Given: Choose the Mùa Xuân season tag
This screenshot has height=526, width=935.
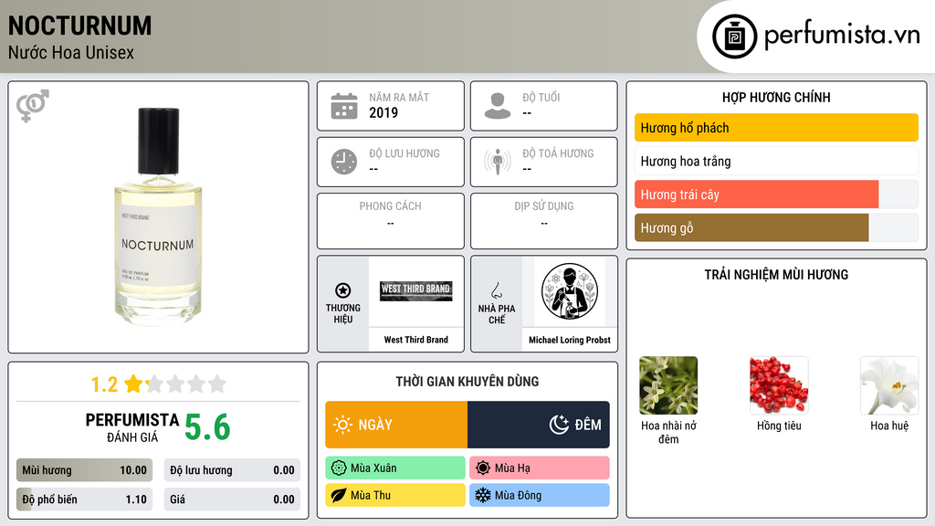Looking at the screenshot, I should click(x=395, y=468).
